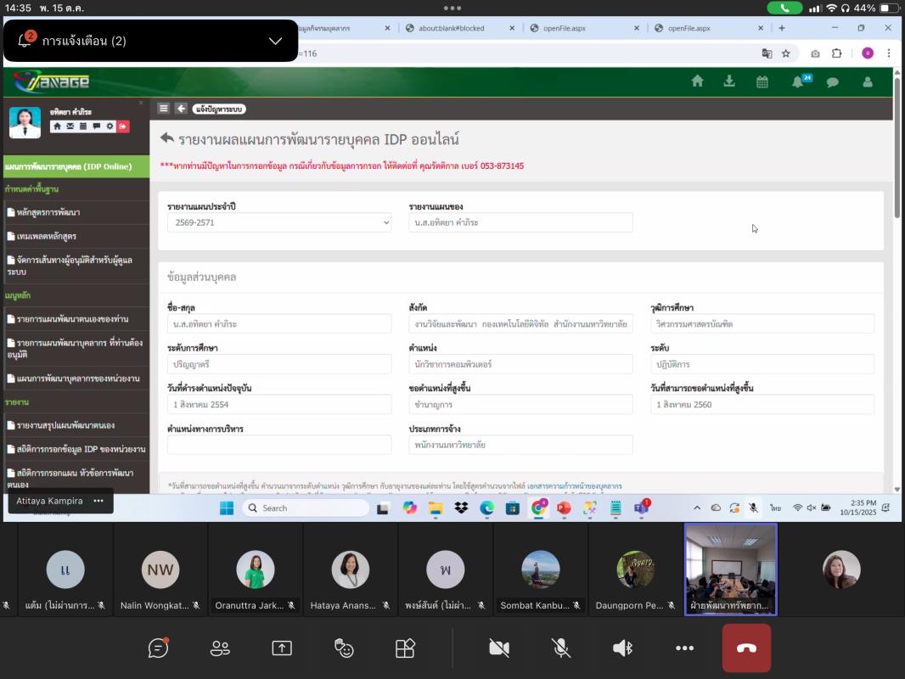The image size is (905, 679).
Task: Open หลักสูตรการพัฒนา in the left sidebar
Action: coord(48,212)
